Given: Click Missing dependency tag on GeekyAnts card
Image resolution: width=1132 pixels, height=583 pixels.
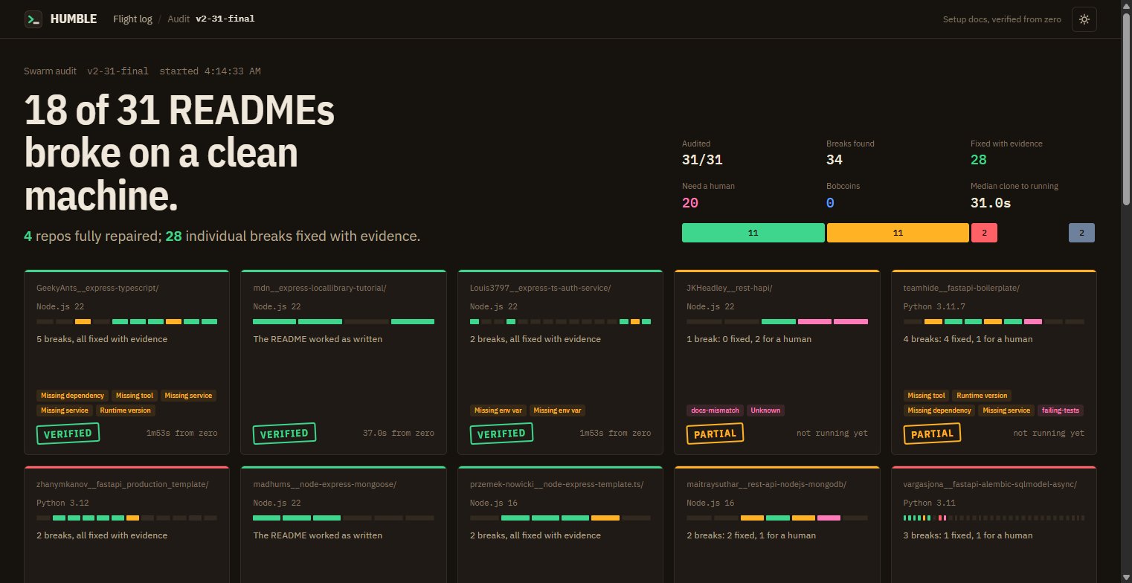Looking at the screenshot, I should click(x=72, y=396).
